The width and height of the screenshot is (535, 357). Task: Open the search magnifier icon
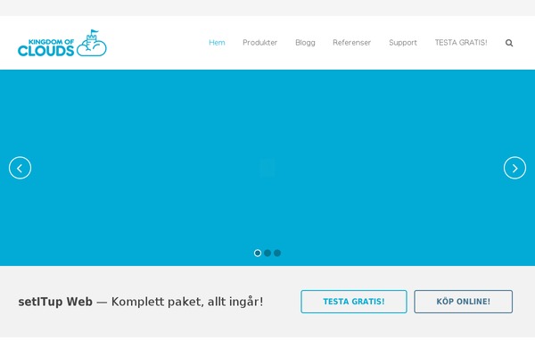pyautogui.click(x=509, y=43)
